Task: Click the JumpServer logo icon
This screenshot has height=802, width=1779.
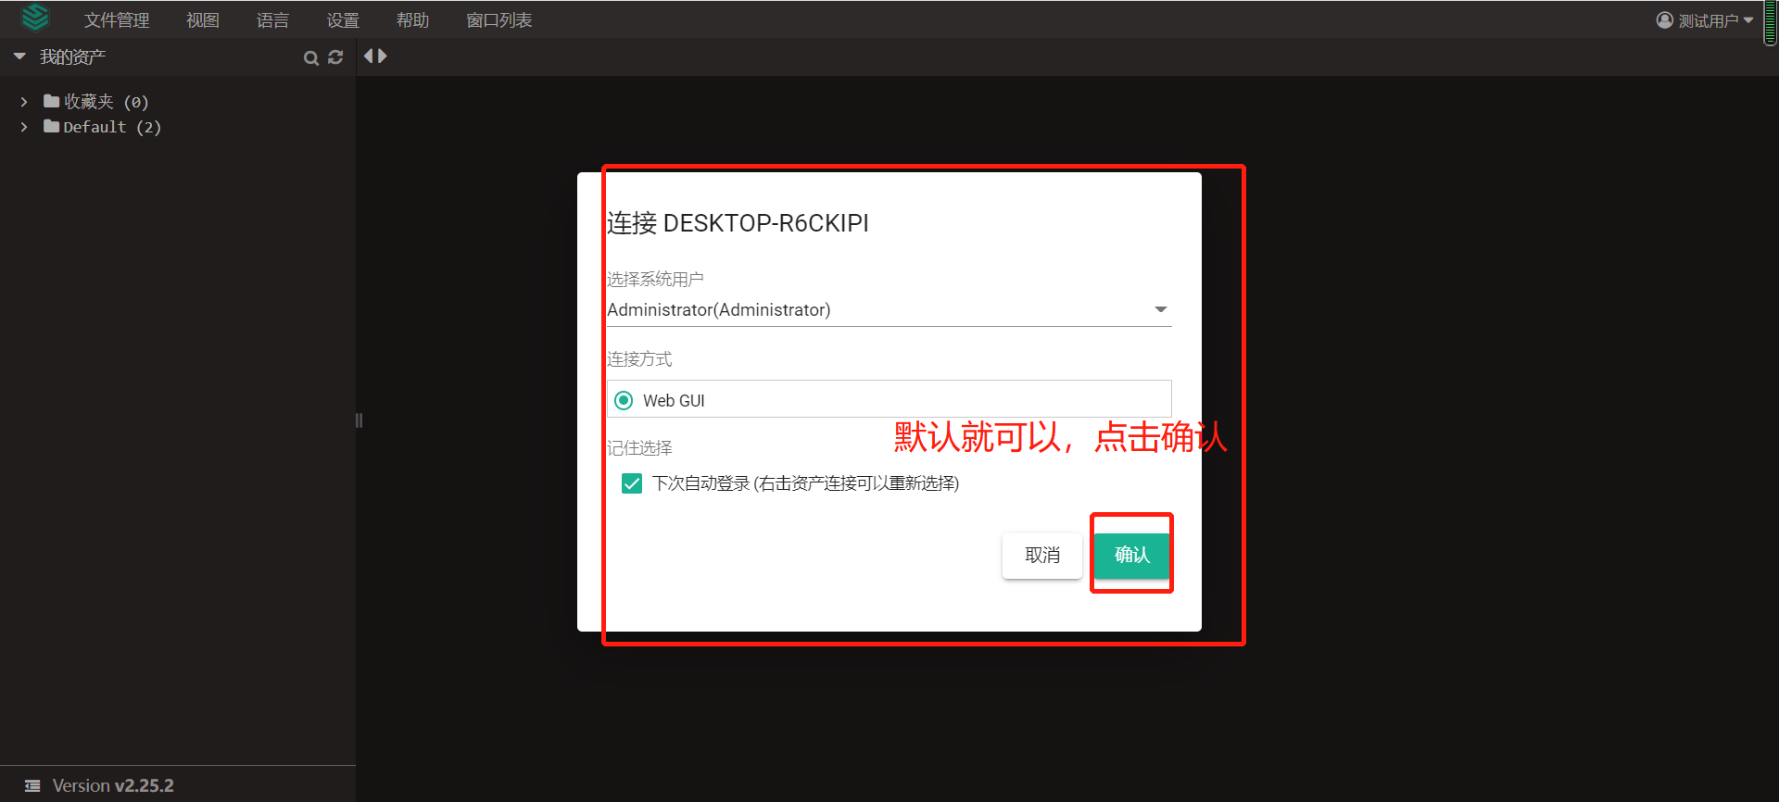Action: (x=35, y=18)
